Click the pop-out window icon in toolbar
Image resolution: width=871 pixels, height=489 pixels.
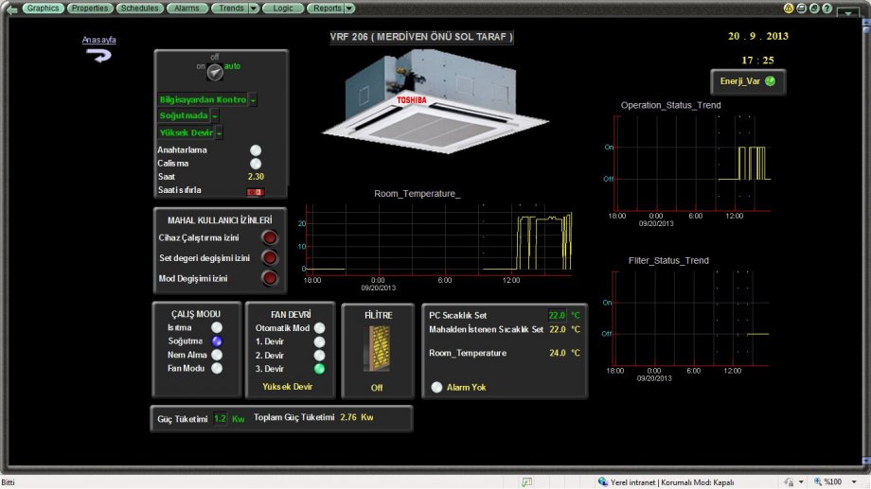[x=814, y=9]
